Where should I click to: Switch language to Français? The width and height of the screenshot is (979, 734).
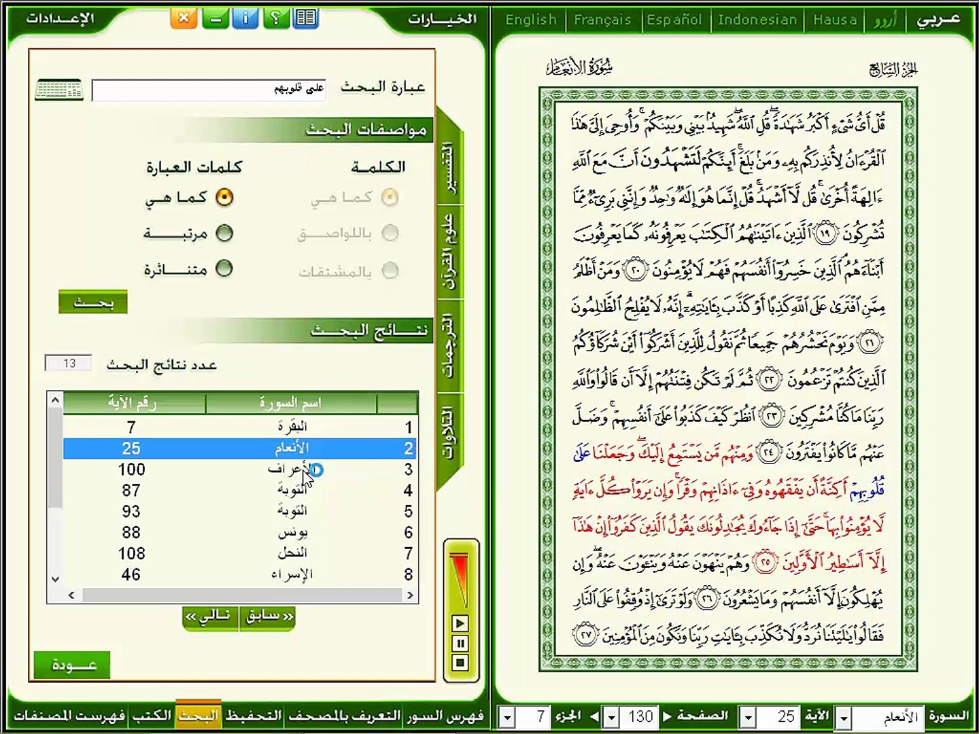point(602,20)
